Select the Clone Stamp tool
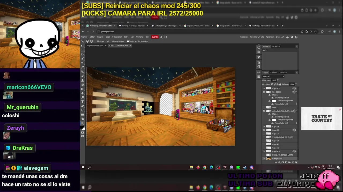 (x=83, y=80)
